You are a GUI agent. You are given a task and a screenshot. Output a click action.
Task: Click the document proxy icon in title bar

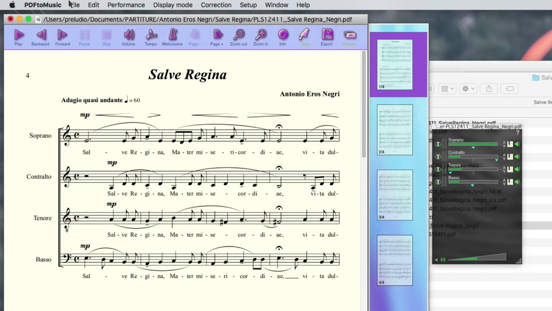point(38,19)
